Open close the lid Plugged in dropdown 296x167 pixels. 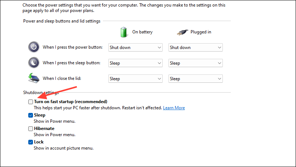196,79
